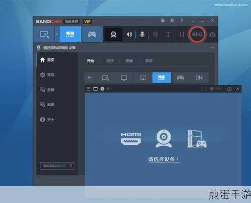Switch to the fourth tab in the home panel
The width and height of the screenshot is (251, 203).
click(149, 61)
